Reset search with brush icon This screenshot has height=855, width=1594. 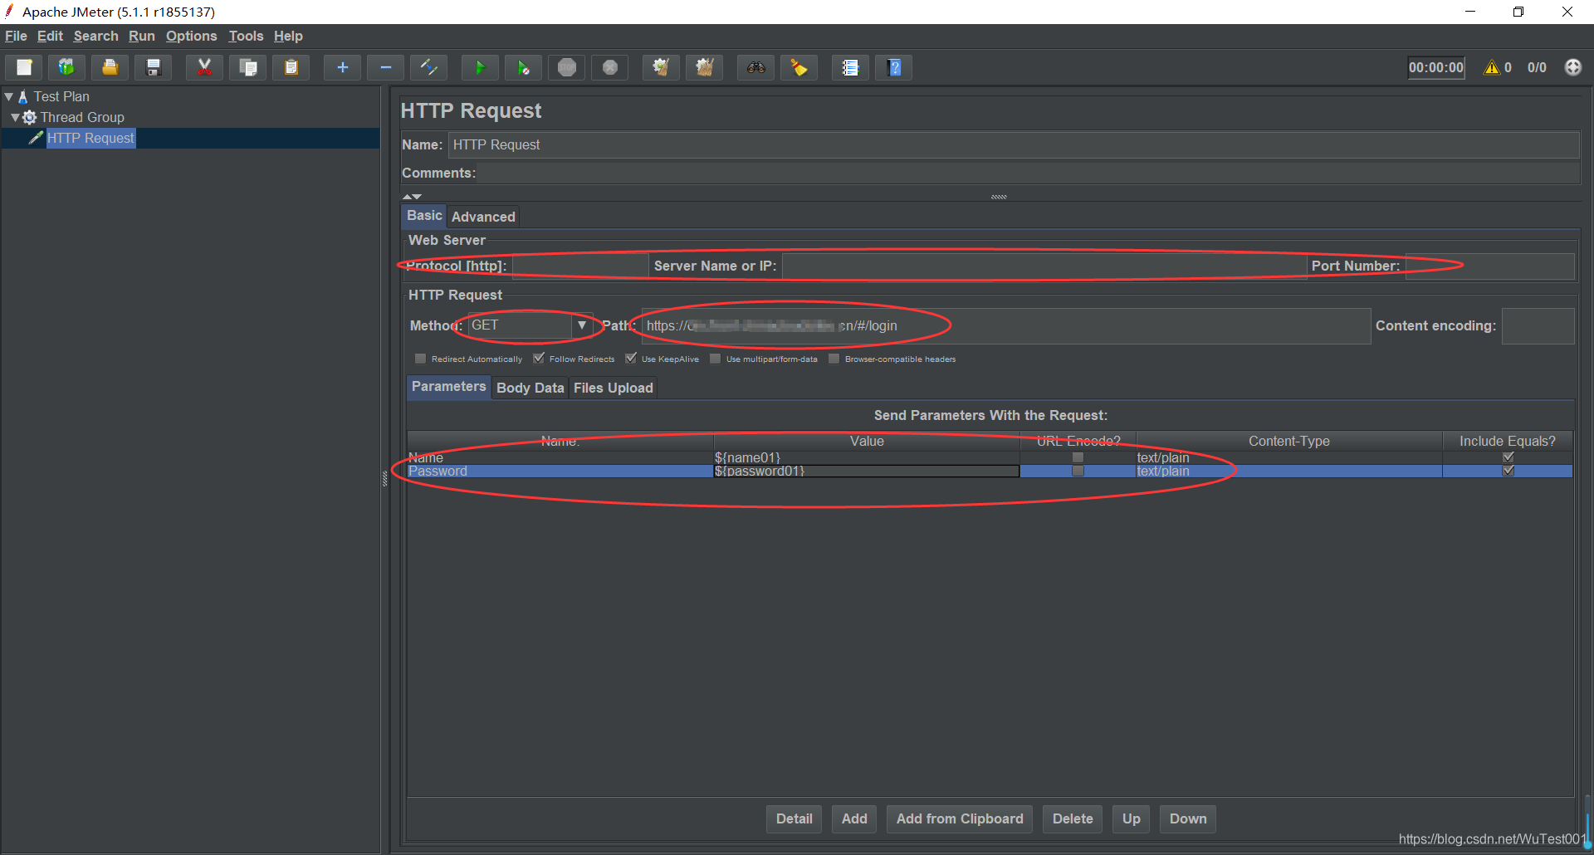coord(799,67)
